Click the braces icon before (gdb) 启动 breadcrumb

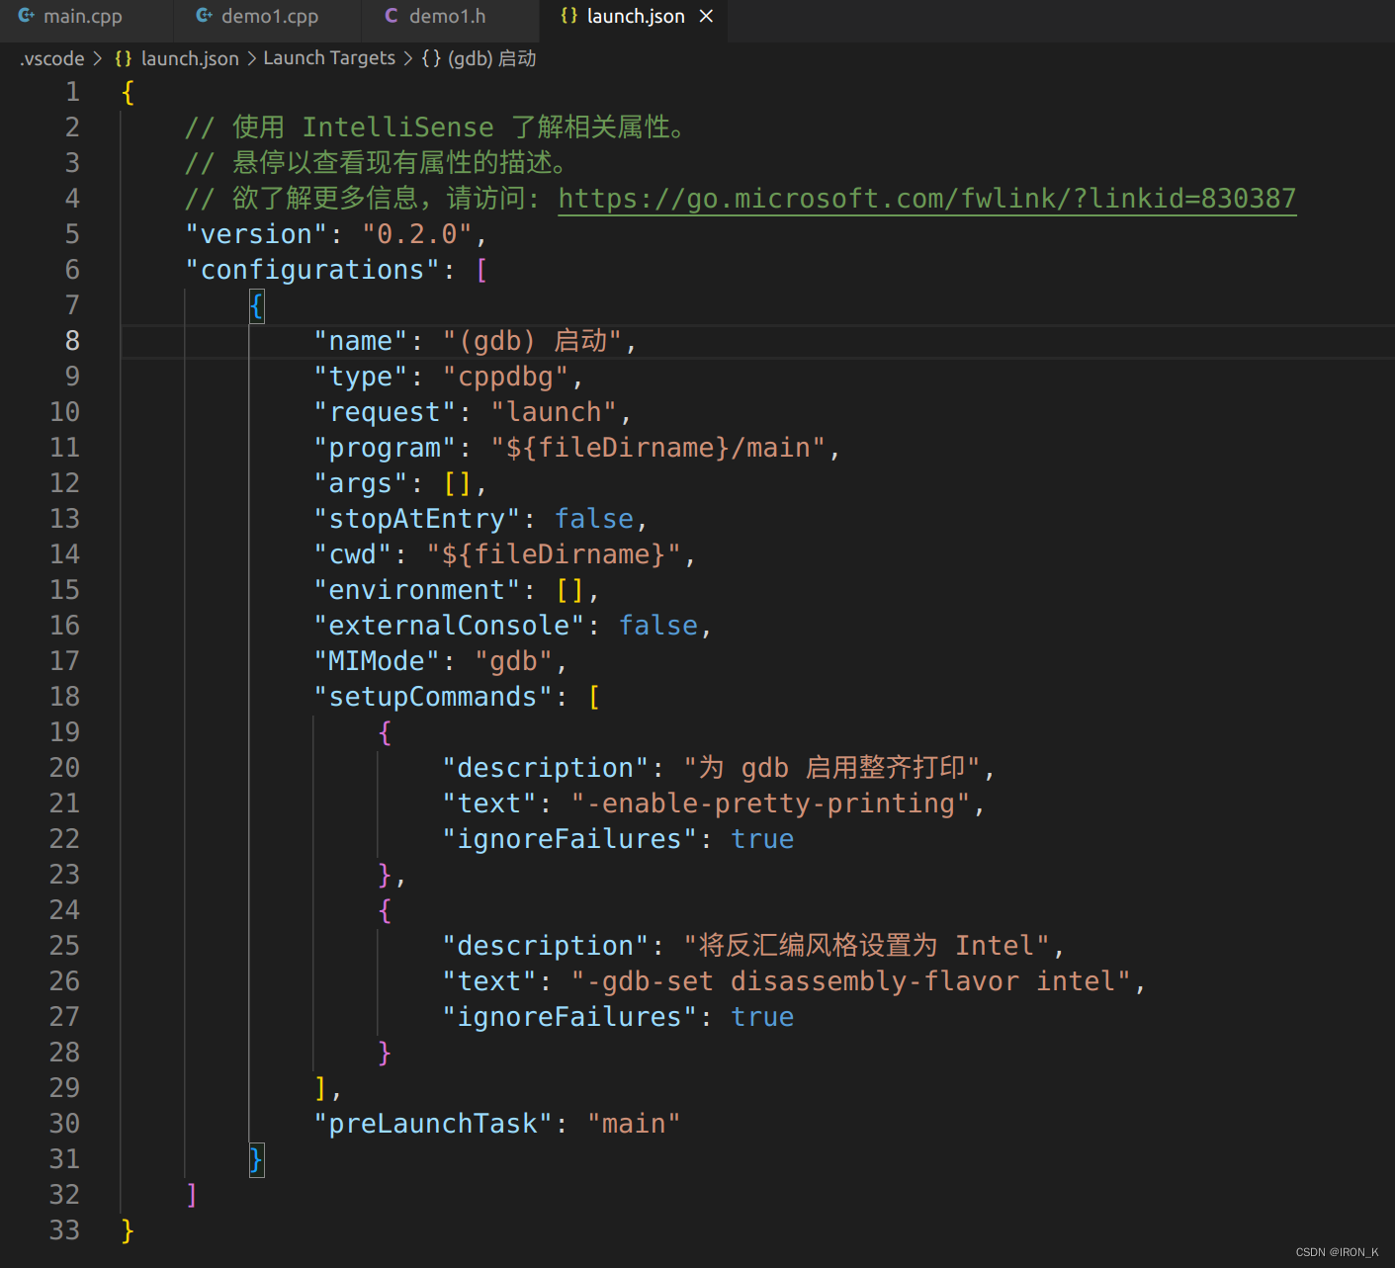[x=431, y=58]
